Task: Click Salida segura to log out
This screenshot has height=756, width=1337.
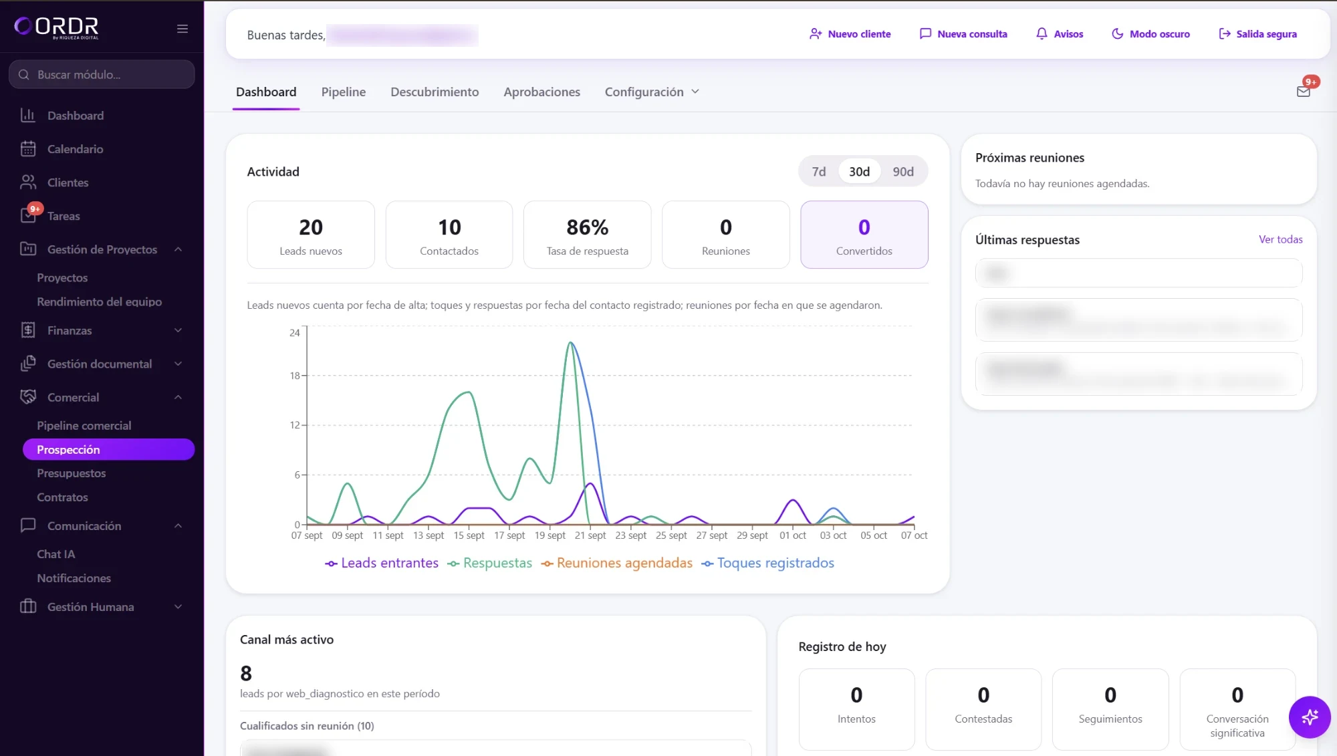Action: [1257, 34]
